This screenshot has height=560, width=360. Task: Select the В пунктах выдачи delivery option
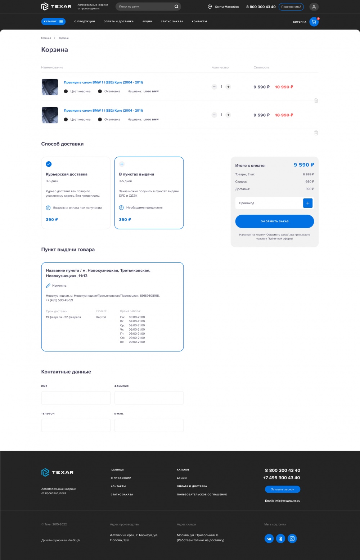[x=149, y=193]
